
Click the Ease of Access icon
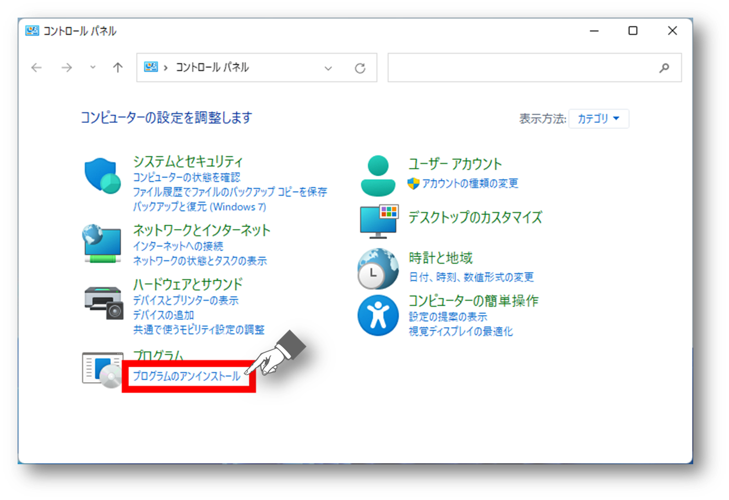[x=378, y=316]
